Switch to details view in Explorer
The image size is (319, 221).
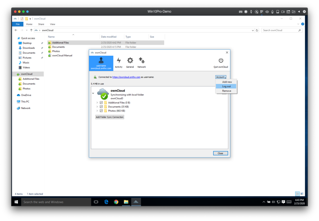point(298,194)
